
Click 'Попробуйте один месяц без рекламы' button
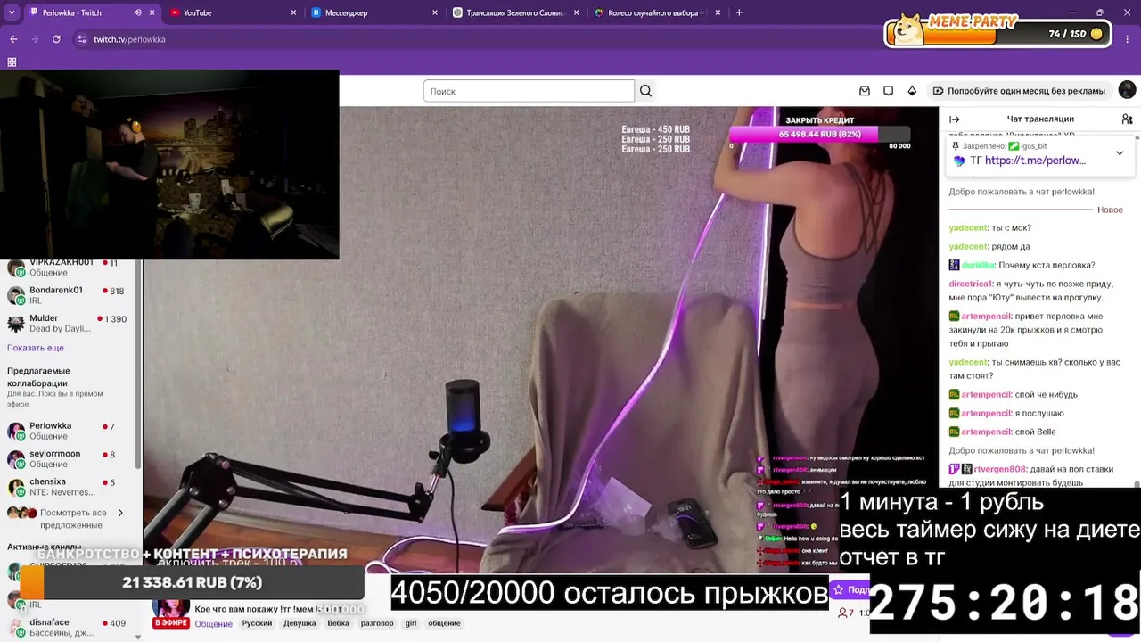pyautogui.click(x=1019, y=91)
